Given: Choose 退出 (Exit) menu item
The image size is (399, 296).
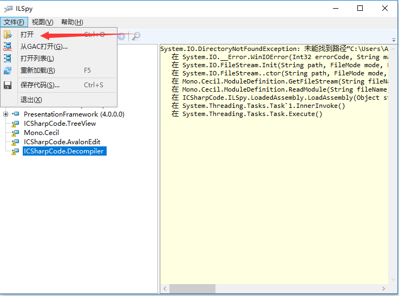Looking at the screenshot, I should pos(31,100).
